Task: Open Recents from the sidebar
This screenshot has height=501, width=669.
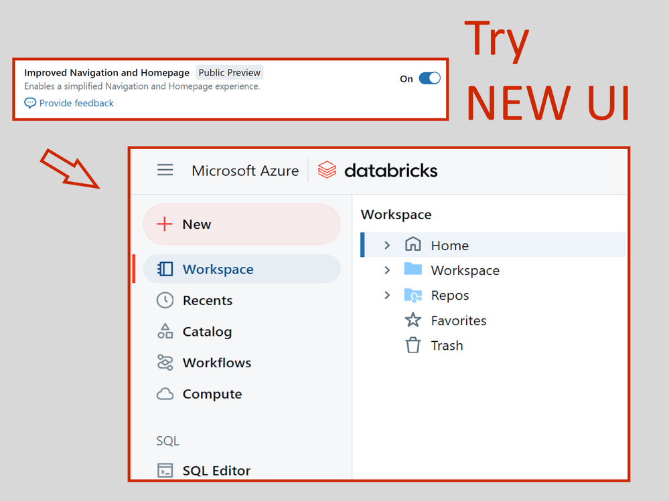Action: coord(207,300)
